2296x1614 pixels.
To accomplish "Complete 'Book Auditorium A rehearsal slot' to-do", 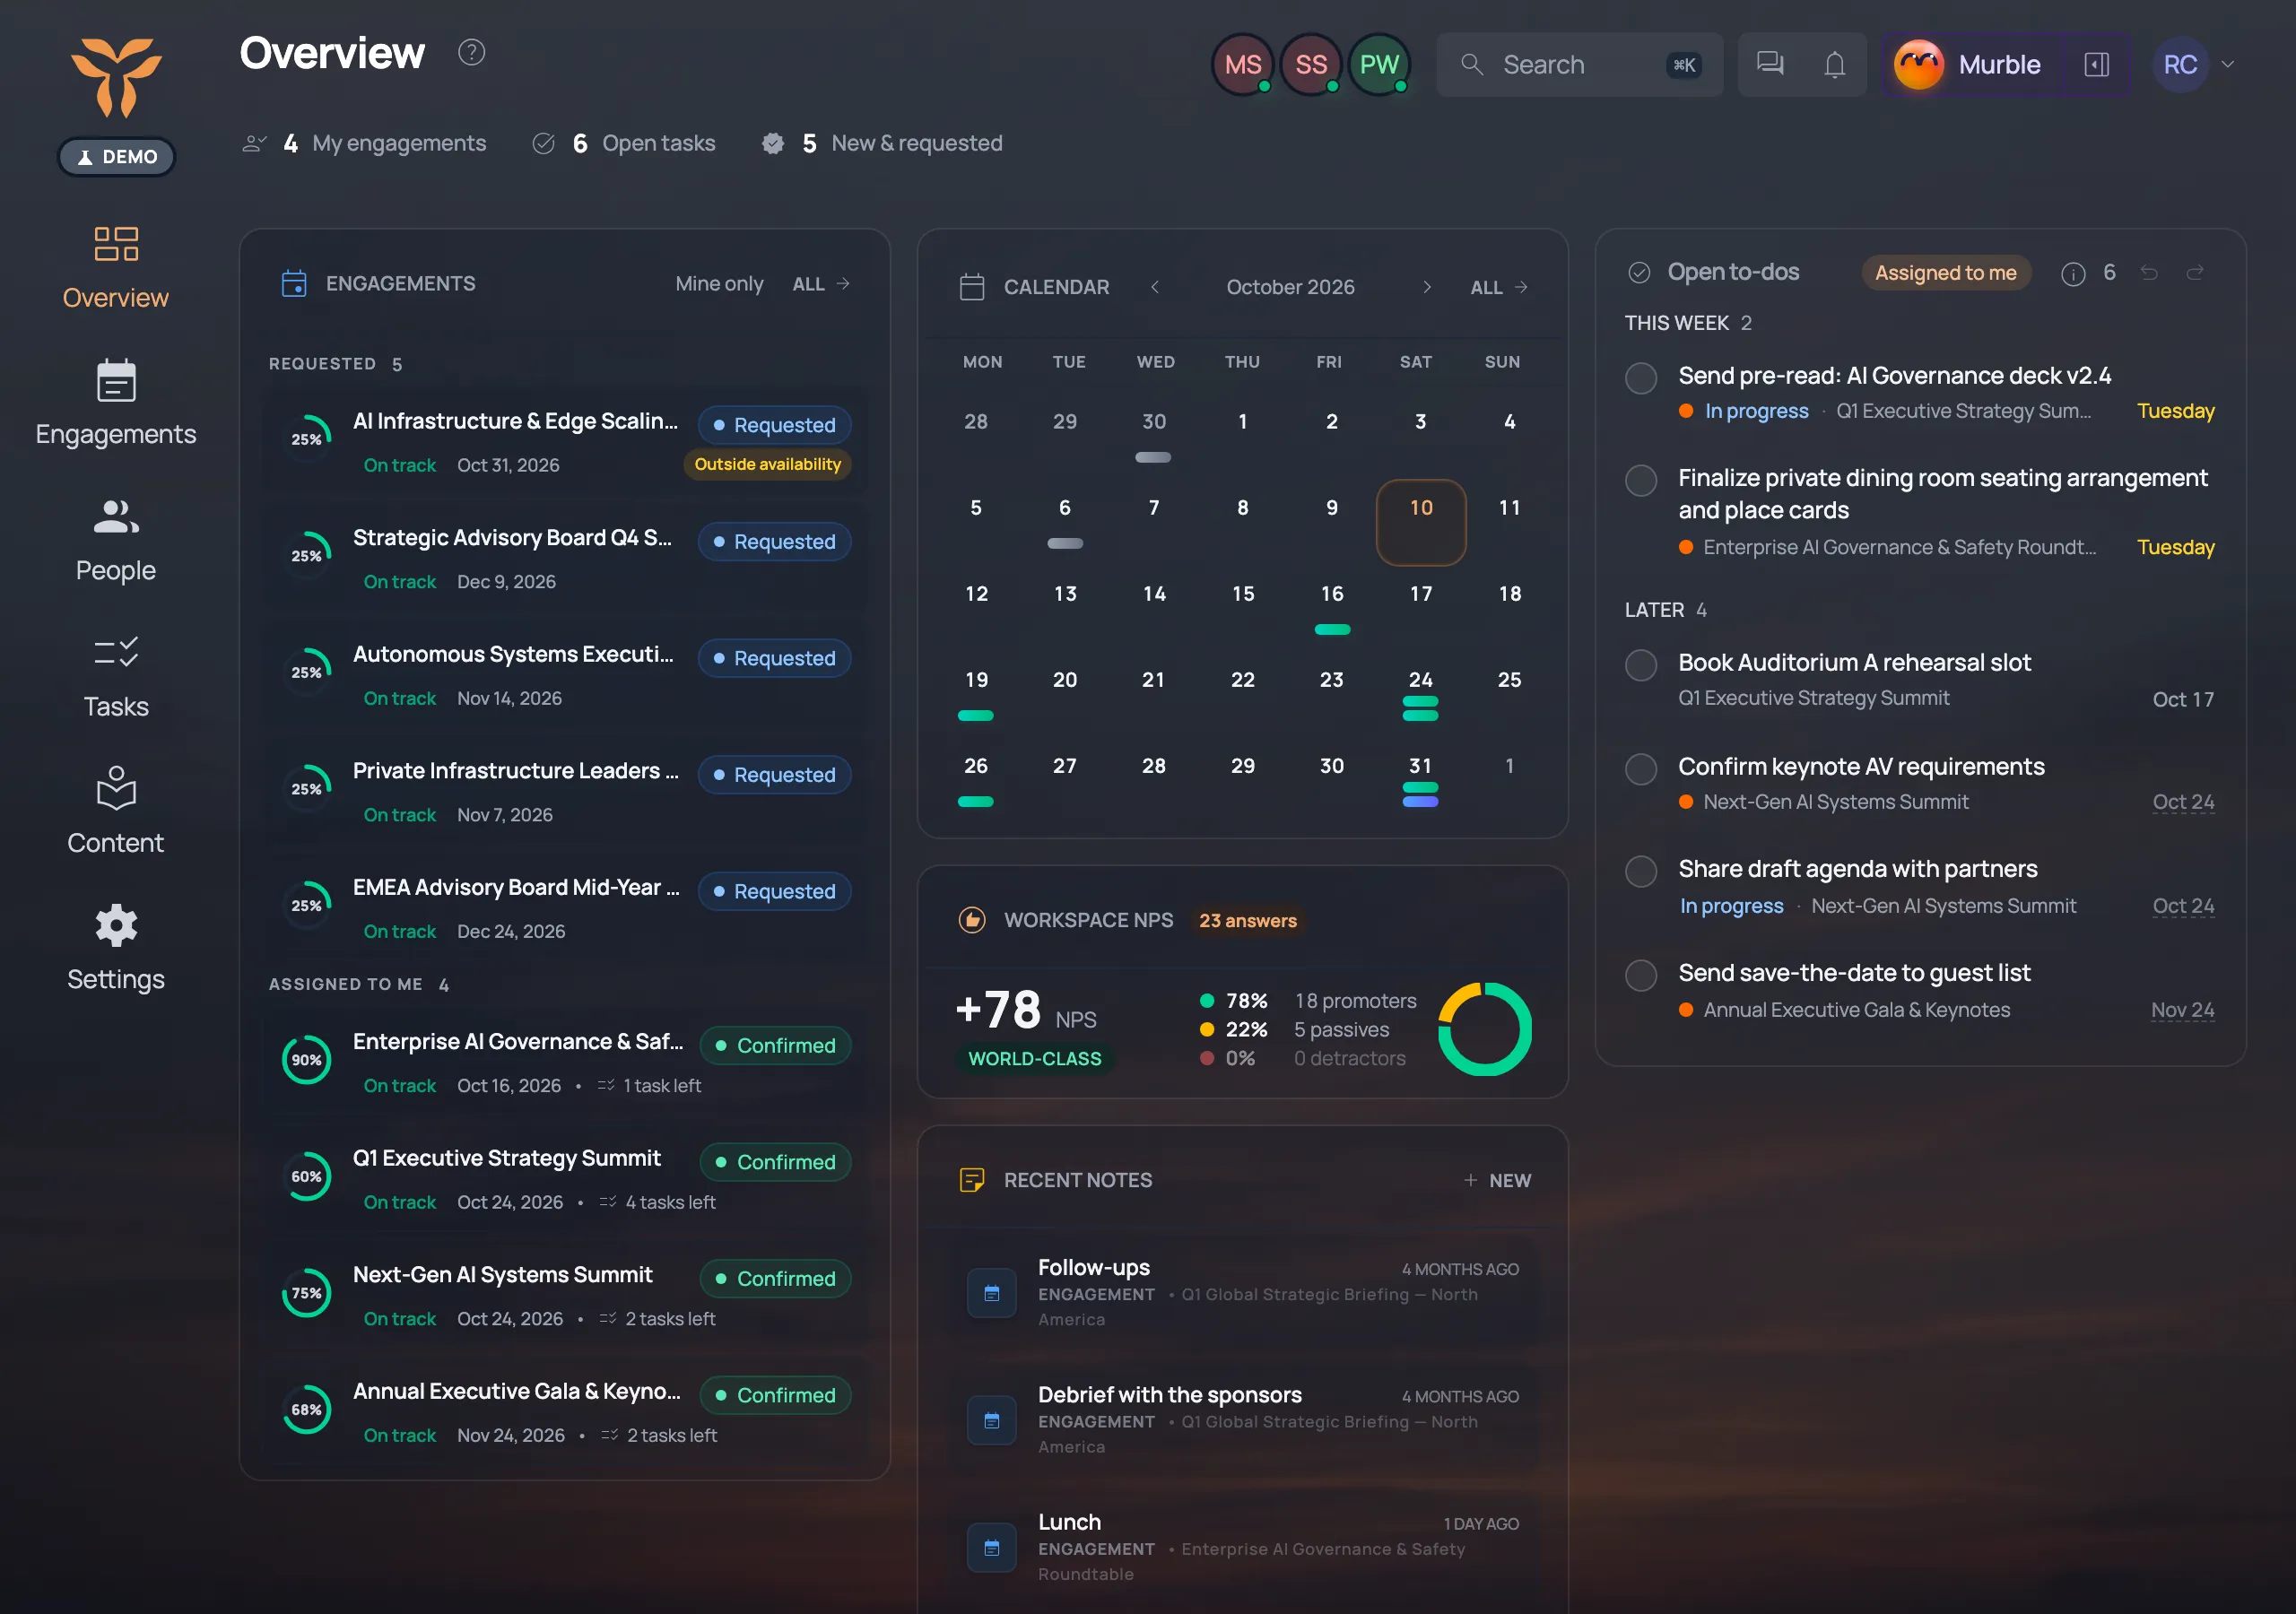I will (x=1641, y=665).
